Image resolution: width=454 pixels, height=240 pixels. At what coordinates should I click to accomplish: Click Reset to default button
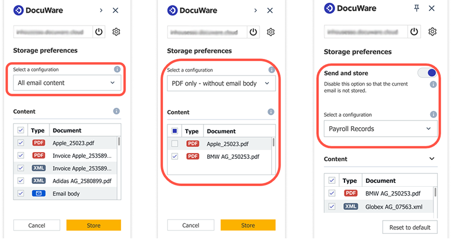410,227
